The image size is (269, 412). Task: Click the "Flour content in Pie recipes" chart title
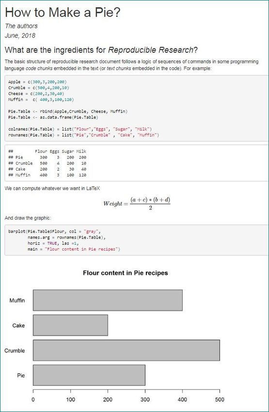(126, 273)
